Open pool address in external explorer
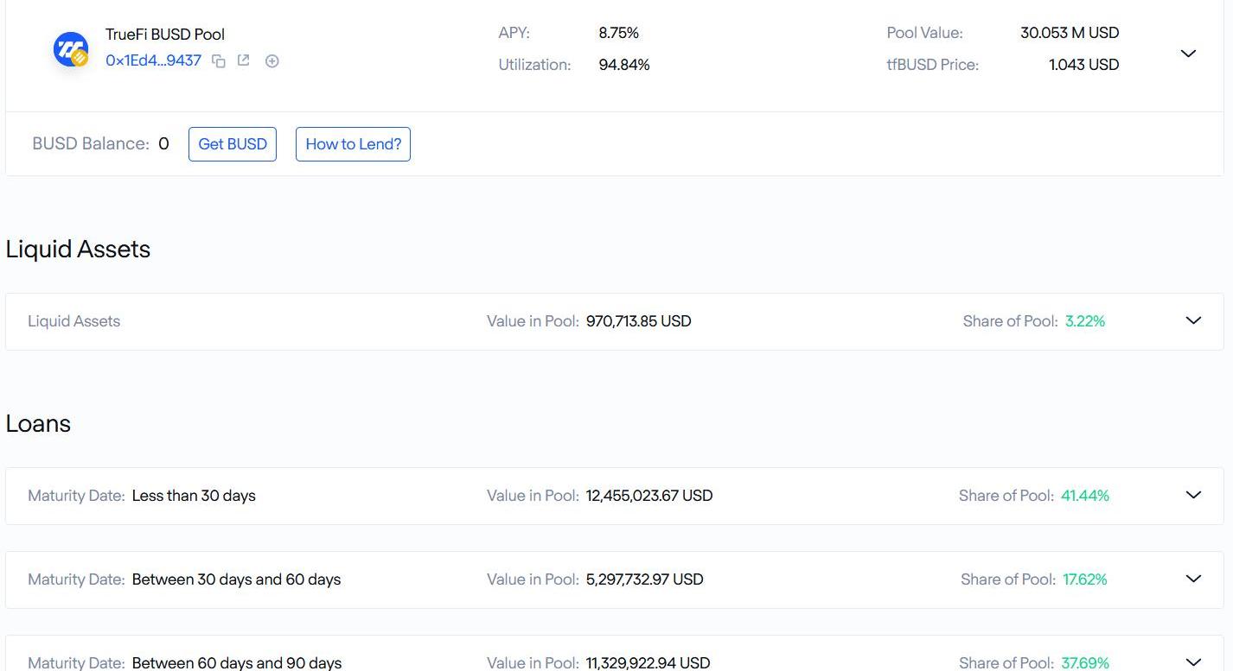 (244, 60)
